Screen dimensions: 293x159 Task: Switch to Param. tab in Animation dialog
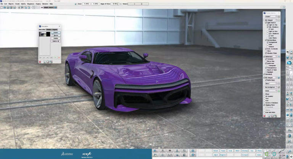point(49,29)
